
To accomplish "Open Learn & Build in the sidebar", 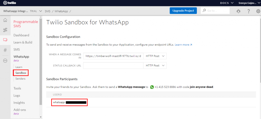I will coord(23,42).
